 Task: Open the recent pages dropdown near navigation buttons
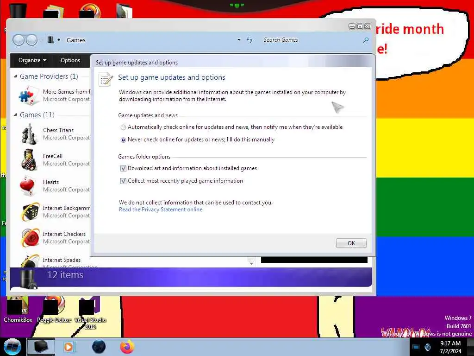41,40
